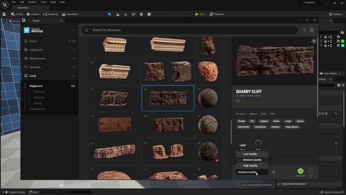Toggle visibility eye on the green-swatch Outliner row

tap(321, 41)
